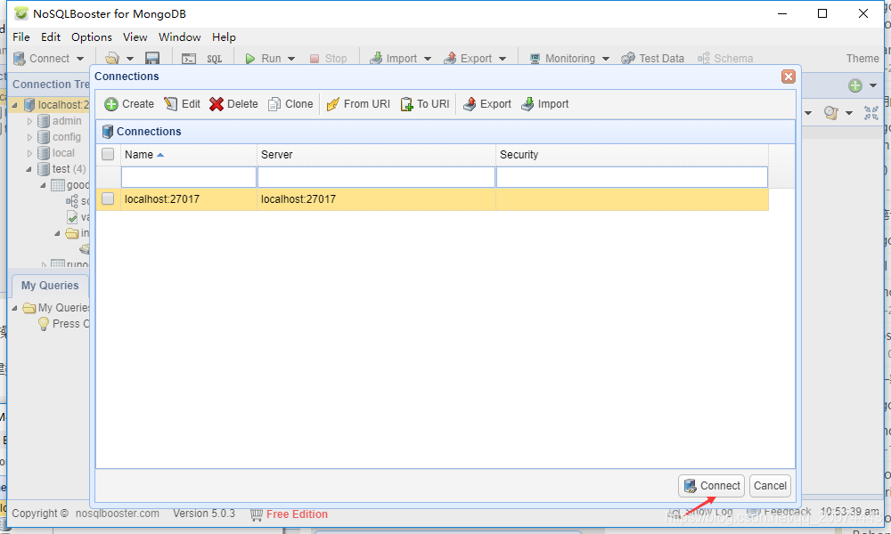Viewport: 891px width, 534px height.
Task: Open the Test Data generator
Action: [652, 59]
